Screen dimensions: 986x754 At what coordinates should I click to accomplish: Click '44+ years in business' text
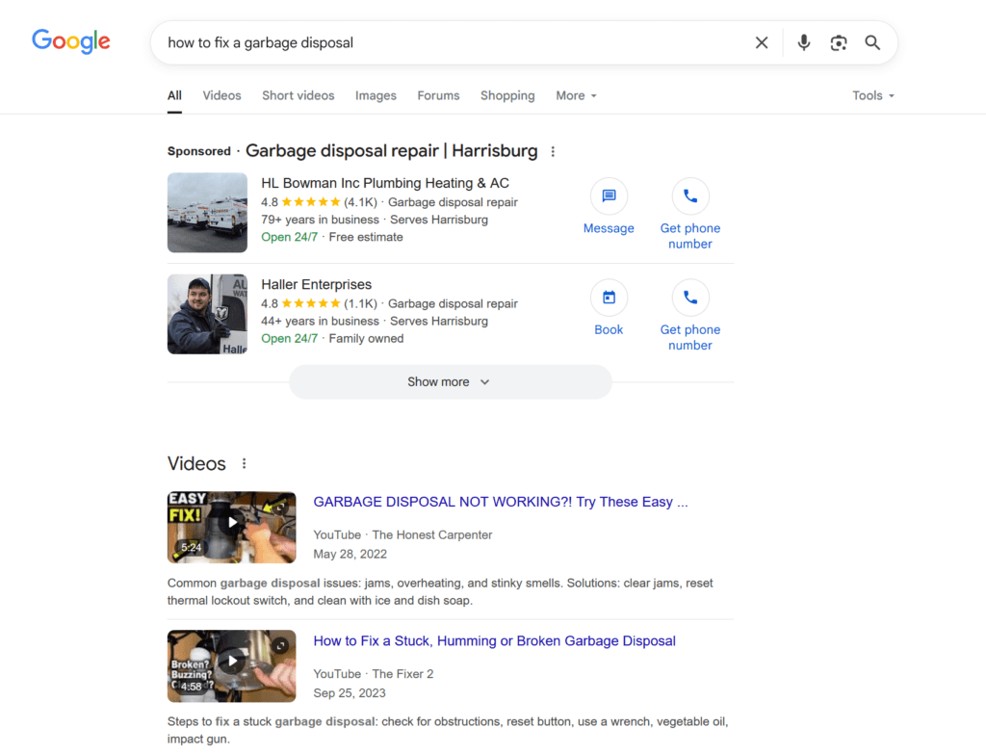320,321
